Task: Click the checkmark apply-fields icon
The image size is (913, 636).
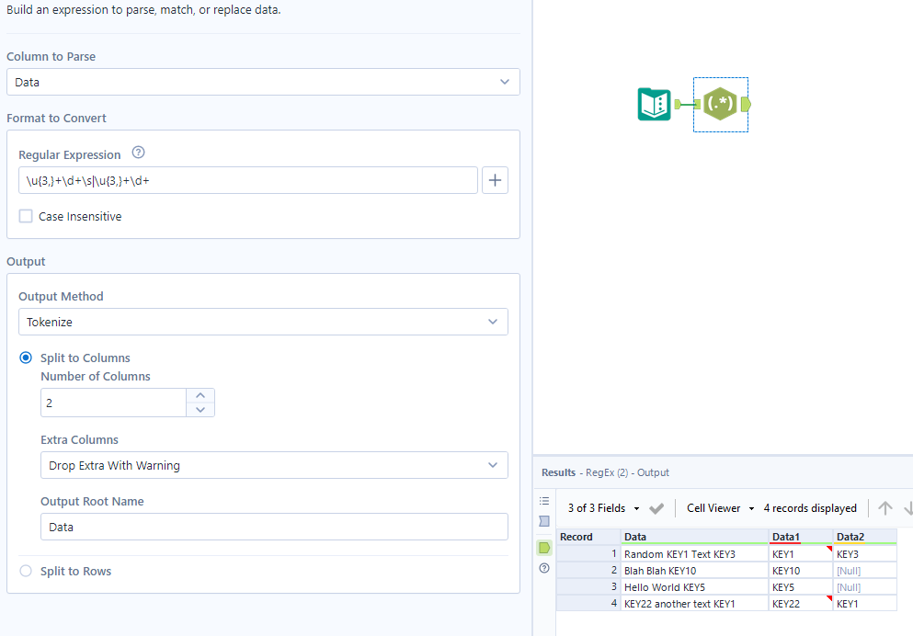Action: [656, 508]
